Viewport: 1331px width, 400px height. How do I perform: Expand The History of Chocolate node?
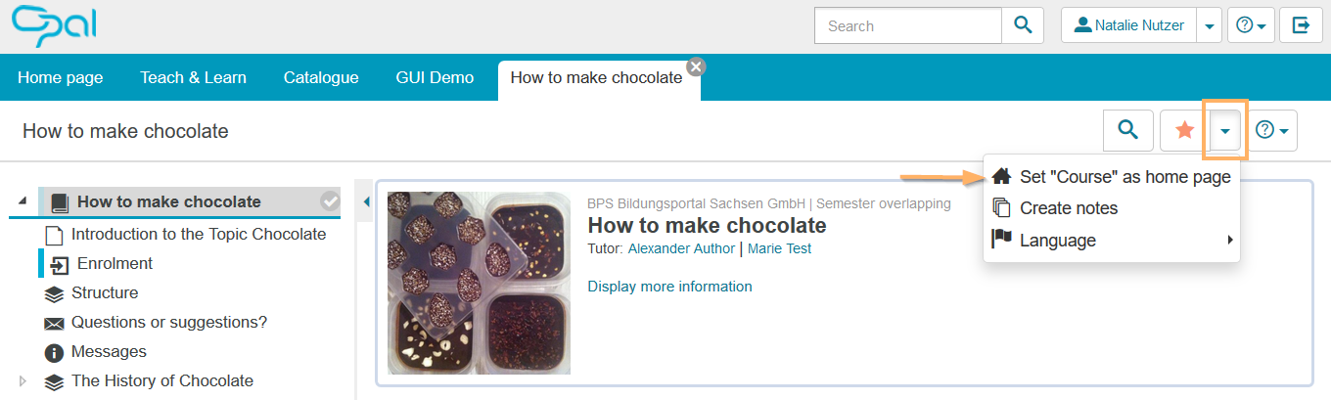tap(23, 381)
